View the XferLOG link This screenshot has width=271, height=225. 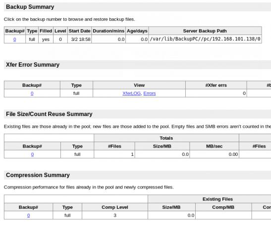click(x=131, y=93)
